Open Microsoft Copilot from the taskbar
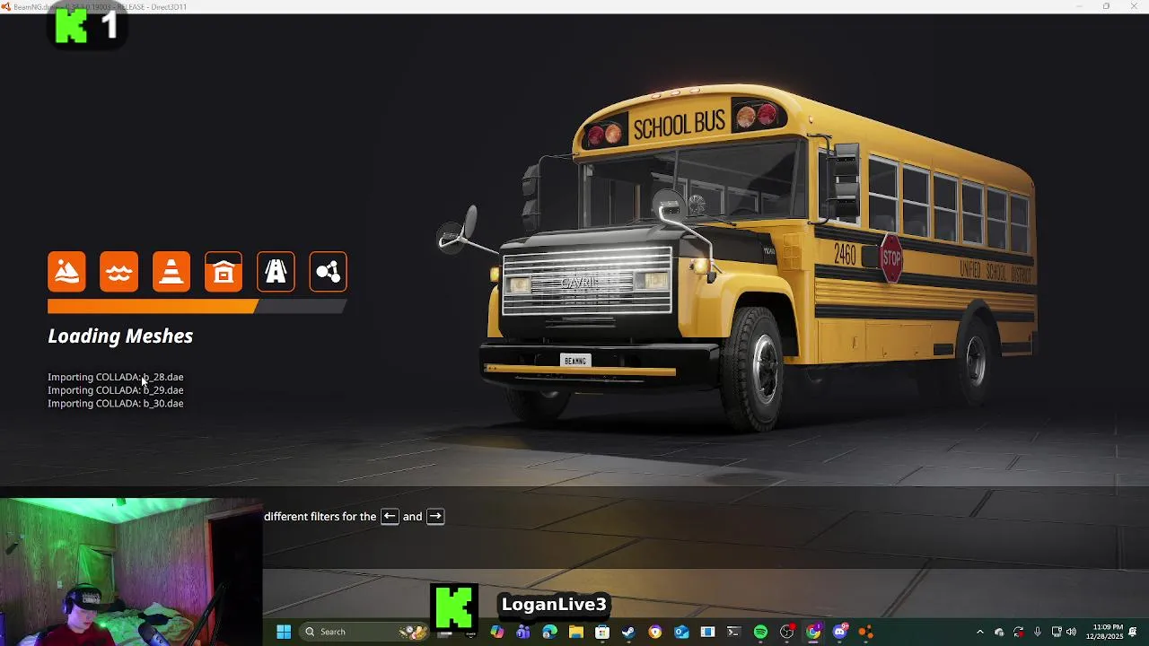1149x646 pixels. pyautogui.click(x=497, y=632)
